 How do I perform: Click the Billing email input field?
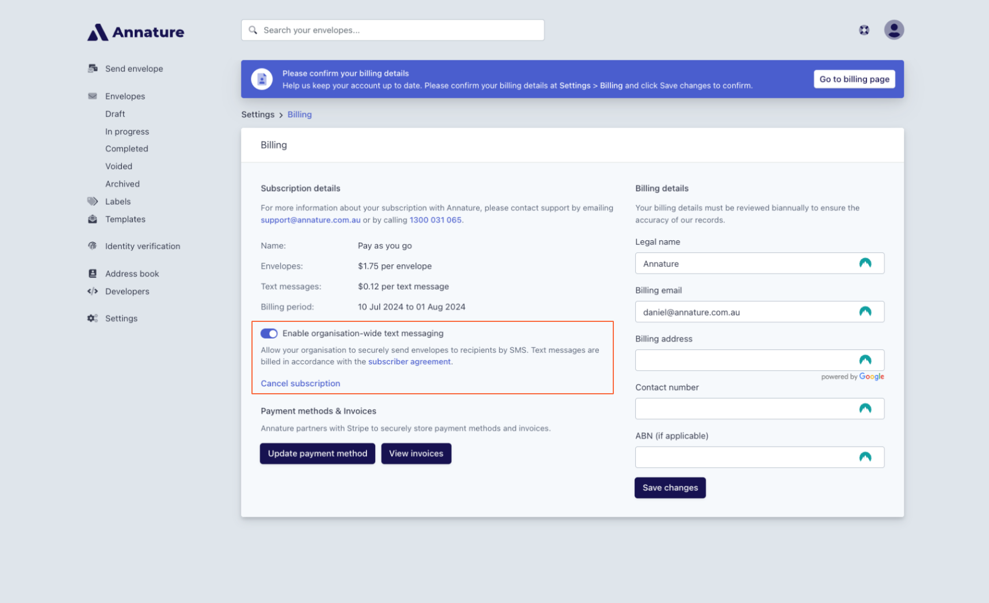759,312
